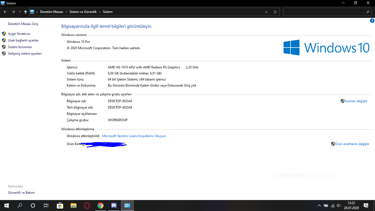Viewport: 375px width, 211px height.
Task: Click the search magnifier in the search box
Action: [x=368, y=12]
